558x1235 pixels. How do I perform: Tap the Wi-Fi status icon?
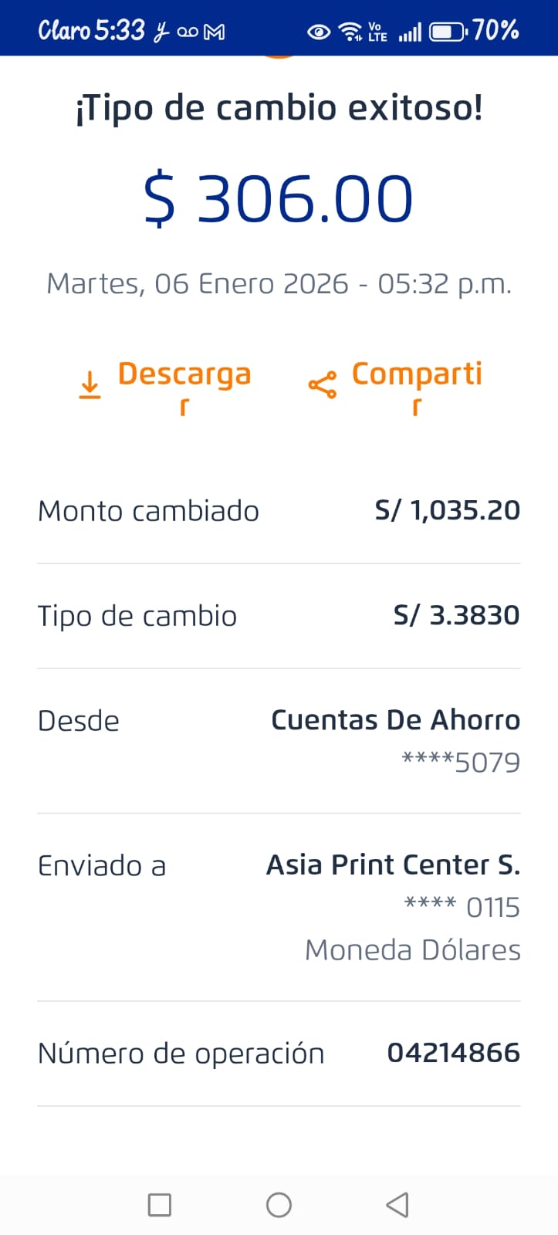(351, 32)
